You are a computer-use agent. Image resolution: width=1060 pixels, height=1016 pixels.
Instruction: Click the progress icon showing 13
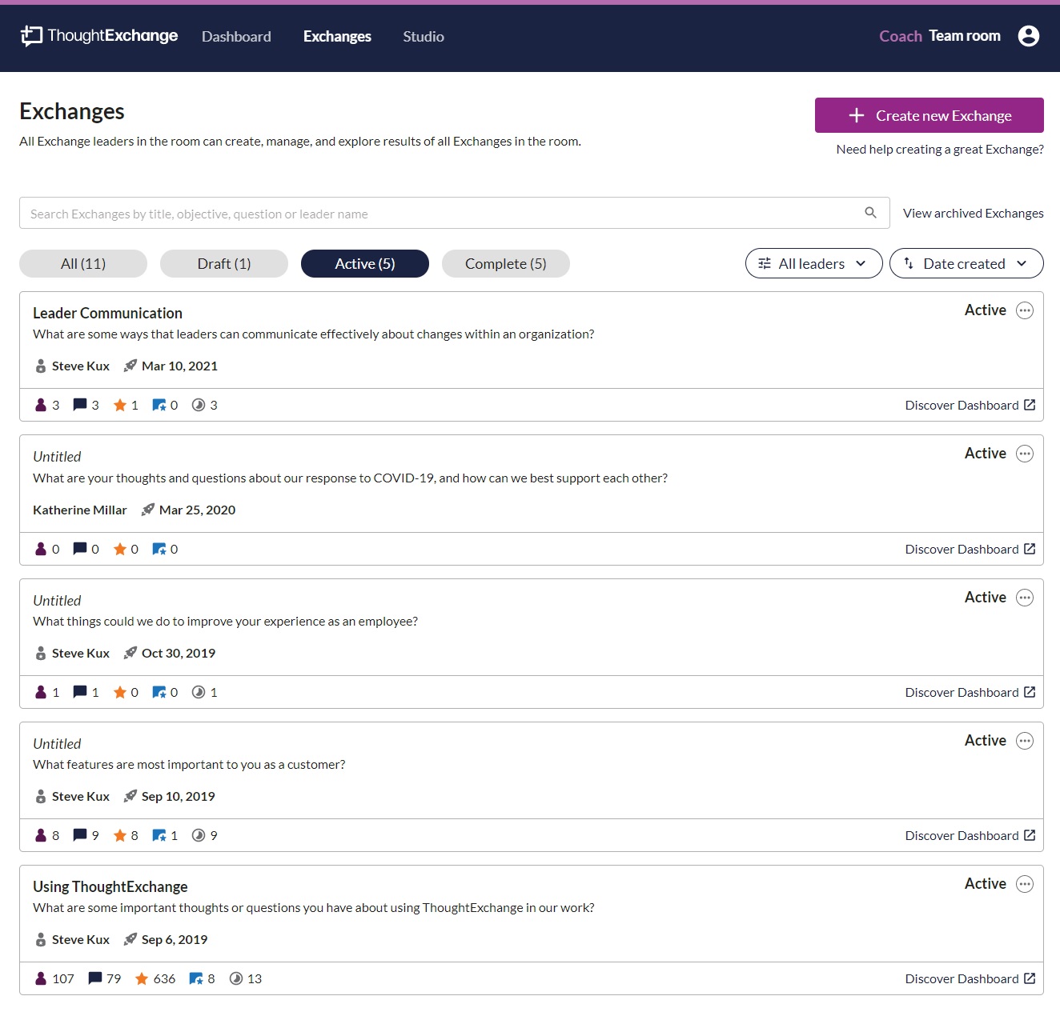pos(236,978)
